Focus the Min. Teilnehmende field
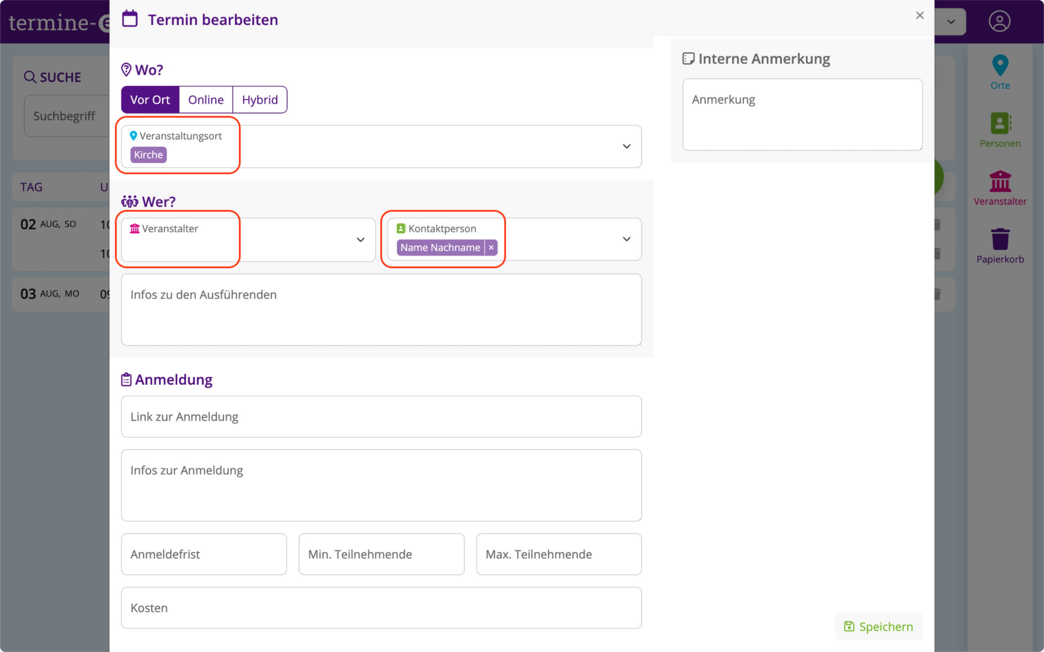This screenshot has width=1044, height=652. click(x=381, y=554)
